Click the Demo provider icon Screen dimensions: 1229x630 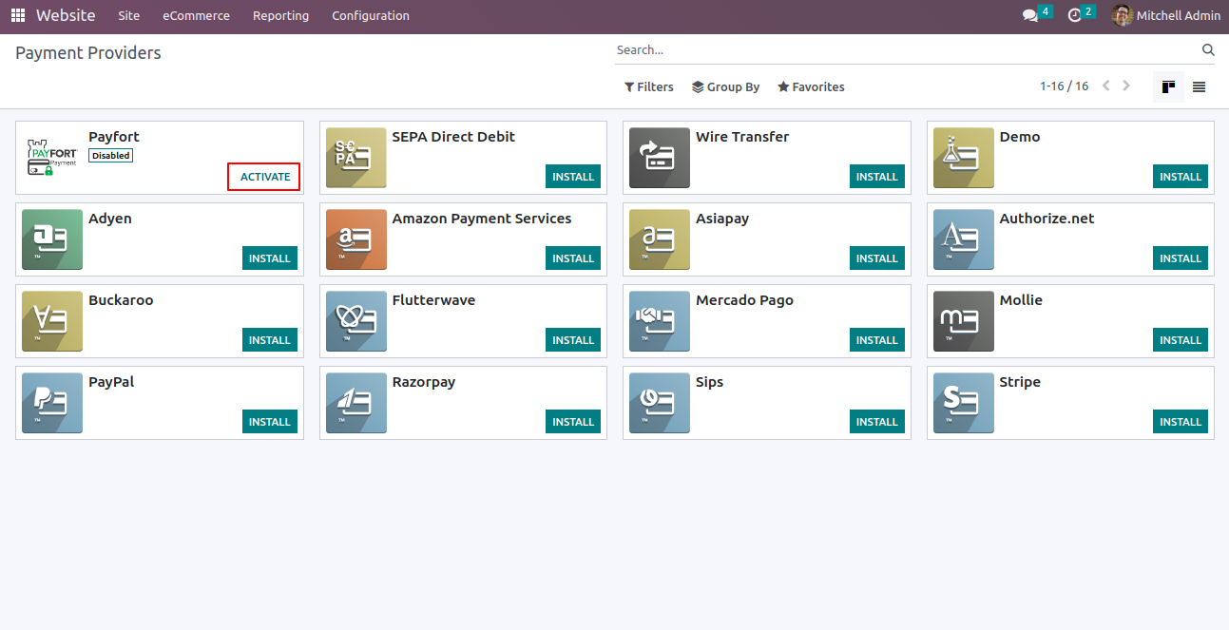coord(964,158)
